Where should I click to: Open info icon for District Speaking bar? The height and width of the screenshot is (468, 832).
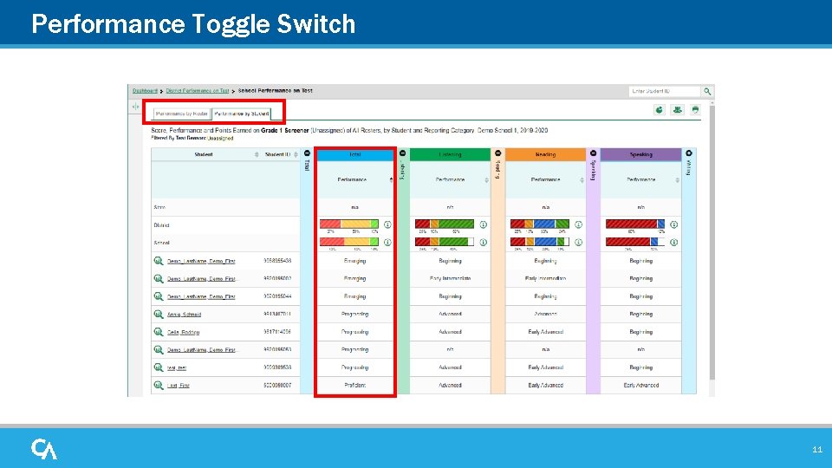click(x=673, y=224)
